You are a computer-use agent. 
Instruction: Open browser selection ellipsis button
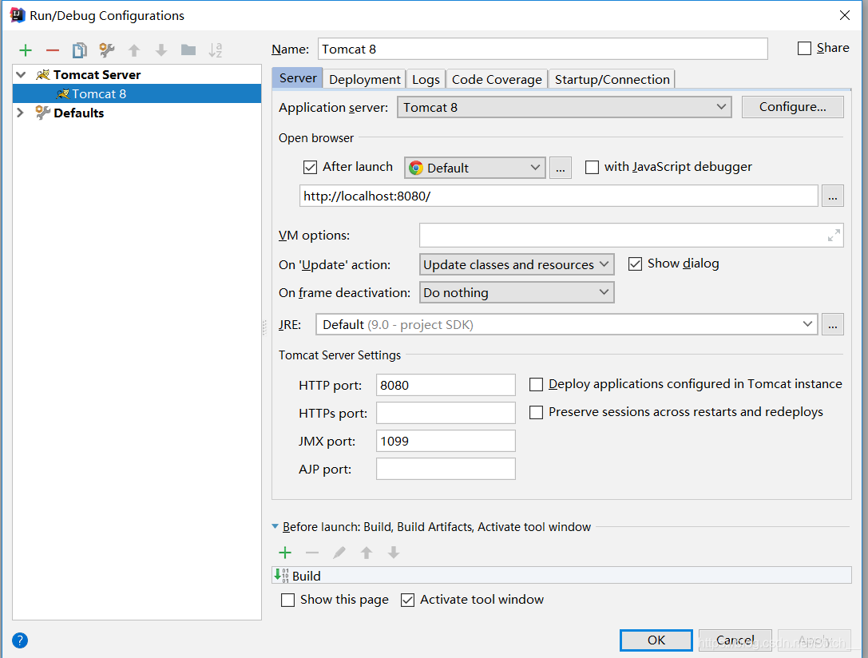pos(561,168)
